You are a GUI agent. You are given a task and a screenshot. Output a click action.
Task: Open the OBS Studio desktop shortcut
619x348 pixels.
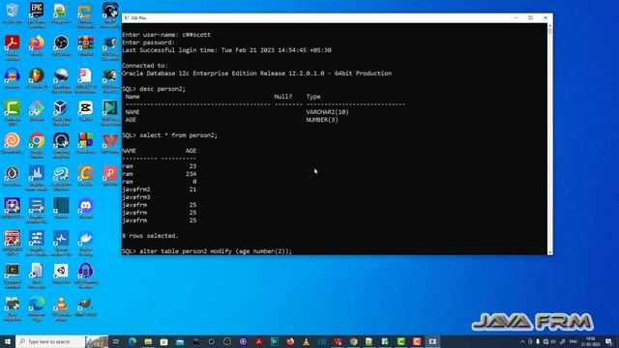(x=61, y=44)
